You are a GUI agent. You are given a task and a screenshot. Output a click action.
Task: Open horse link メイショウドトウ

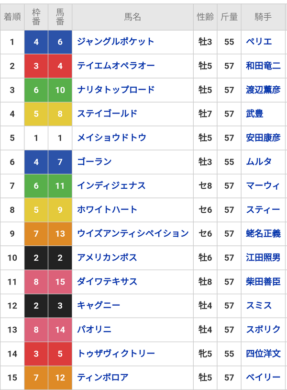click(x=111, y=138)
